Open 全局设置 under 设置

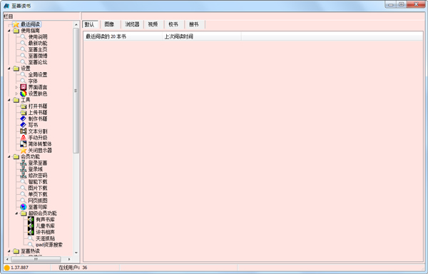pos(38,74)
